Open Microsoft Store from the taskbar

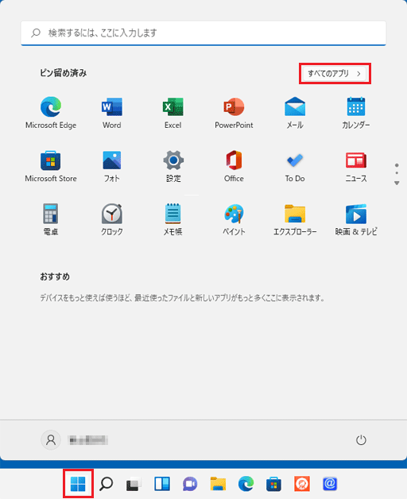click(x=274, y=484)
